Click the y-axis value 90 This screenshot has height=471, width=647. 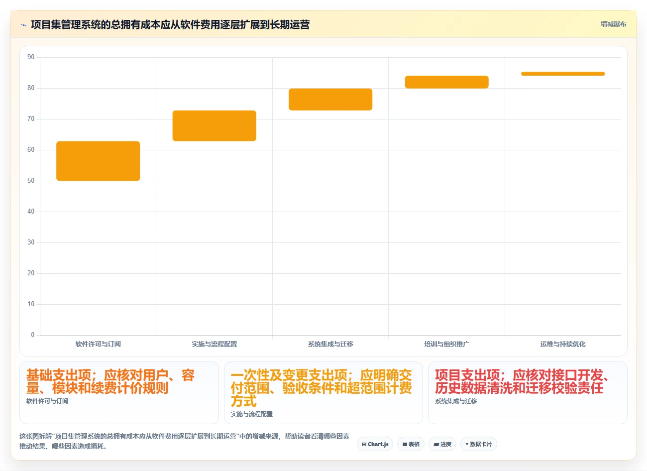point(31,57)
